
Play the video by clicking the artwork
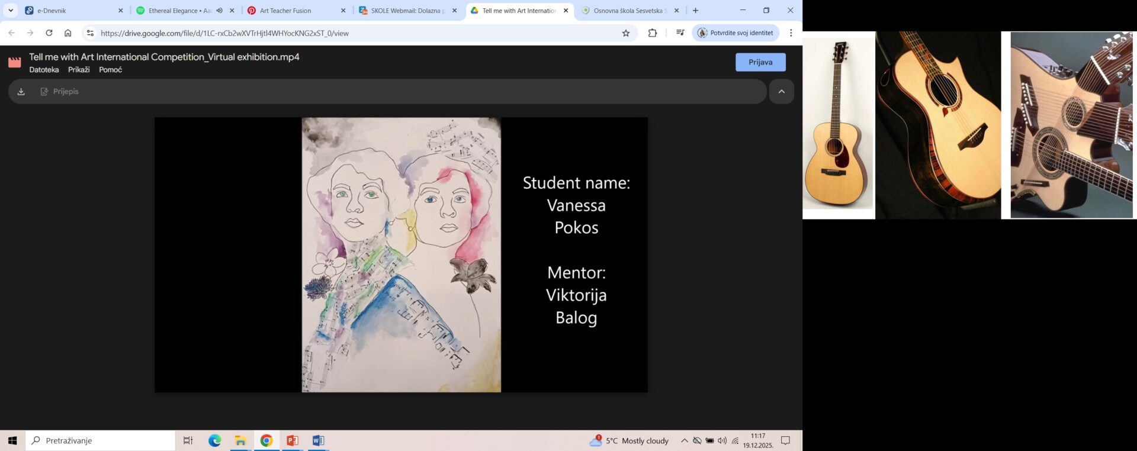click(401, 255)
